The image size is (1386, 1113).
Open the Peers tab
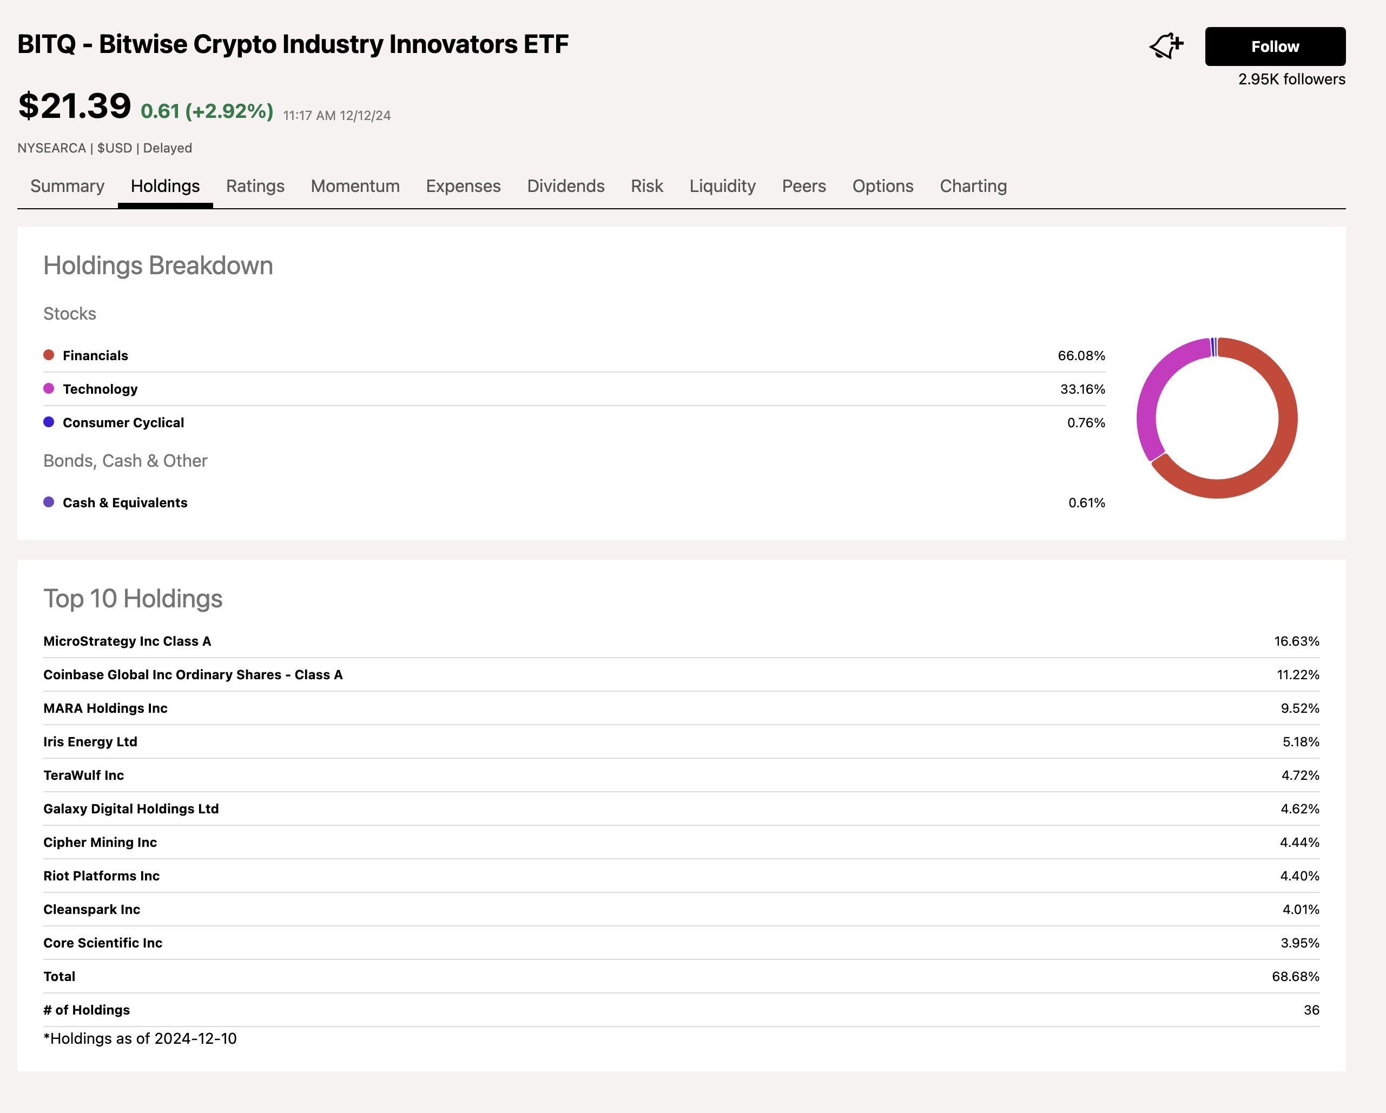804,186
